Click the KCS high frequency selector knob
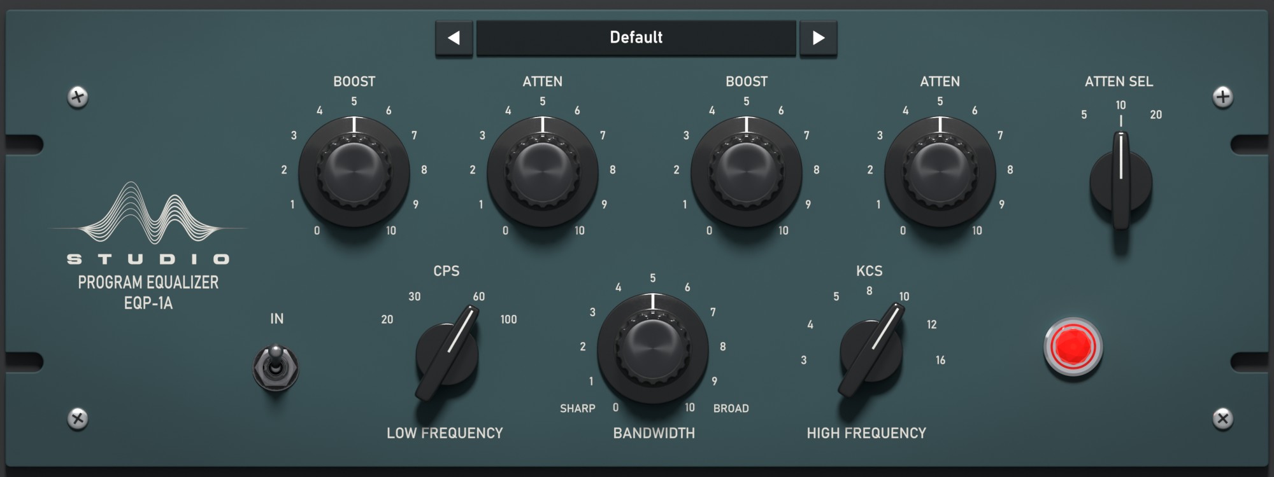Viewport: 1274px width, 477px height. pos(871,351)
